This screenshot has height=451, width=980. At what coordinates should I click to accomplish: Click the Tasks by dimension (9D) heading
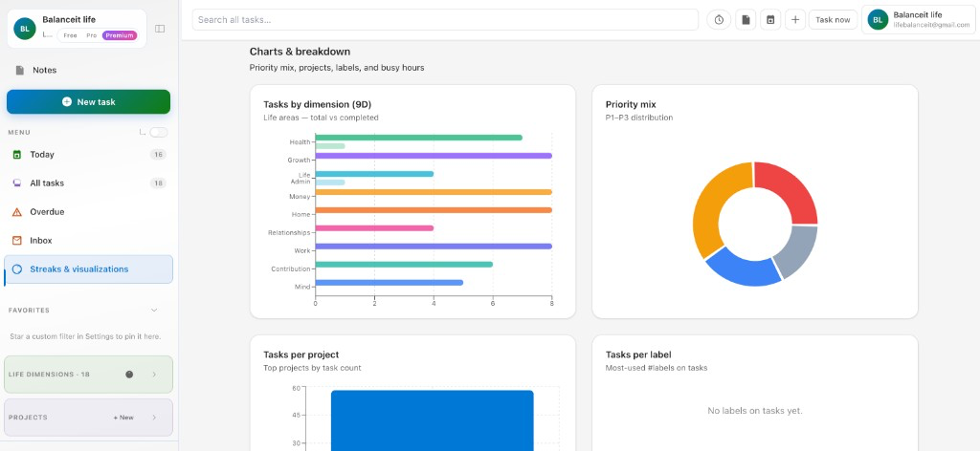click(318, 104)
